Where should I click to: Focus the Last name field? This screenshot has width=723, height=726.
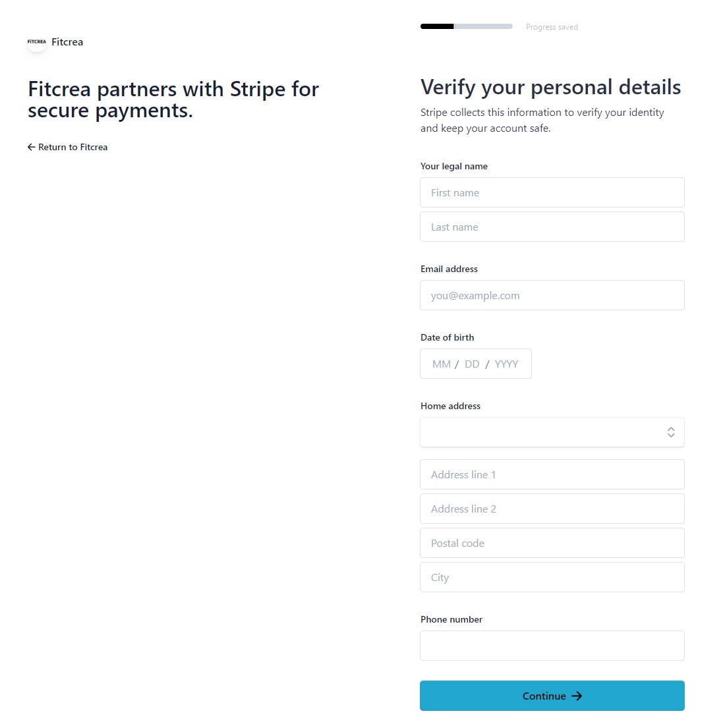[x=552, y=227]
